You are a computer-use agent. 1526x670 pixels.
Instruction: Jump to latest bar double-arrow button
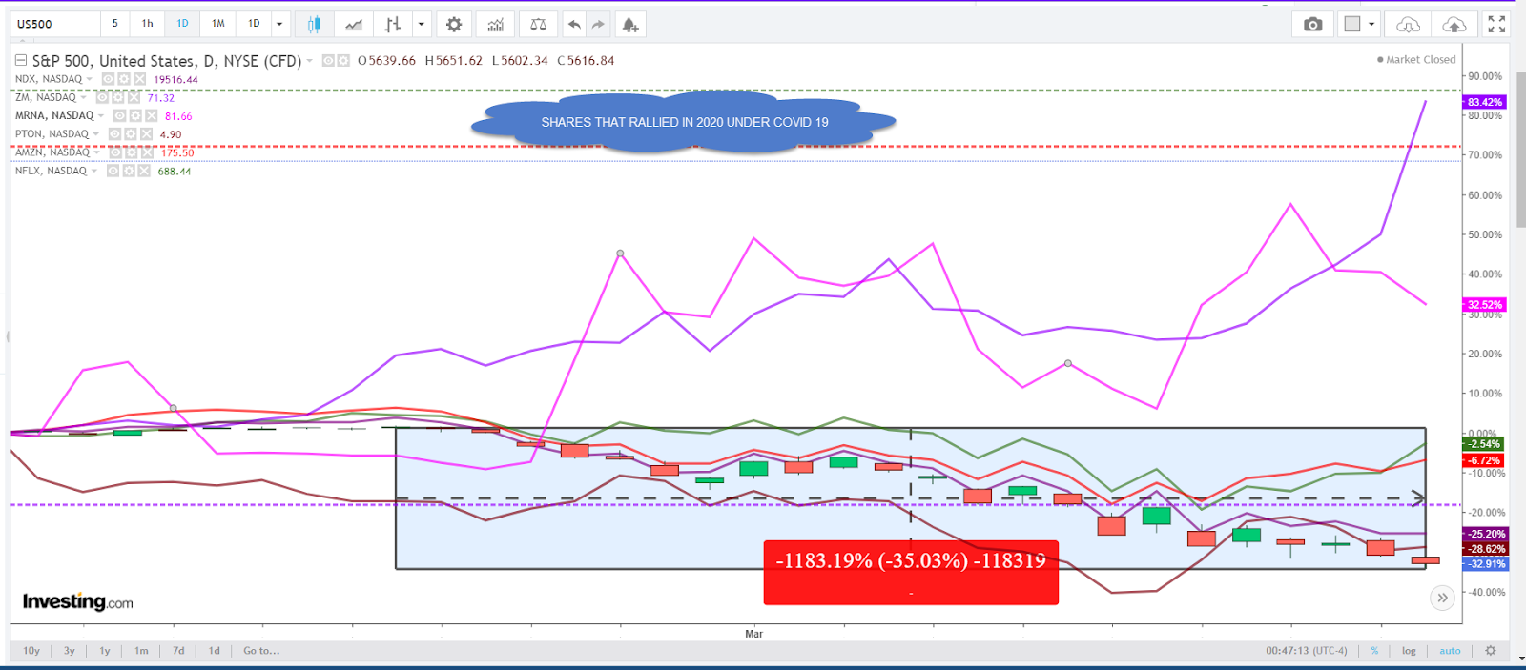click(x=1442, y=598)
